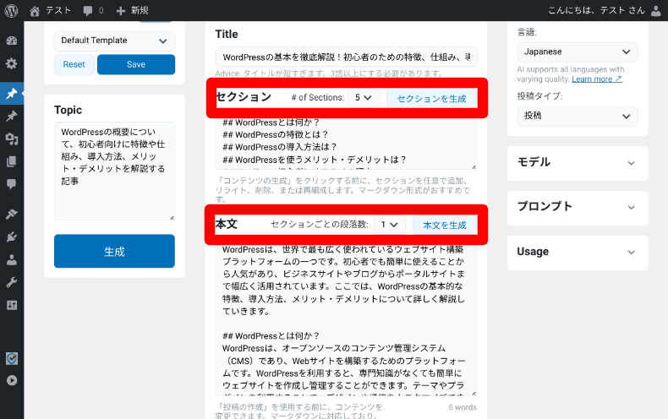Click into the Title input field

point(347,57)
